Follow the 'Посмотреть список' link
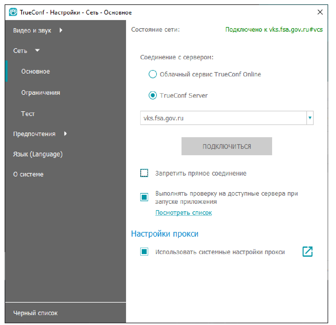Viewport: 336px width, 325px height. click(x=184, y=213)
